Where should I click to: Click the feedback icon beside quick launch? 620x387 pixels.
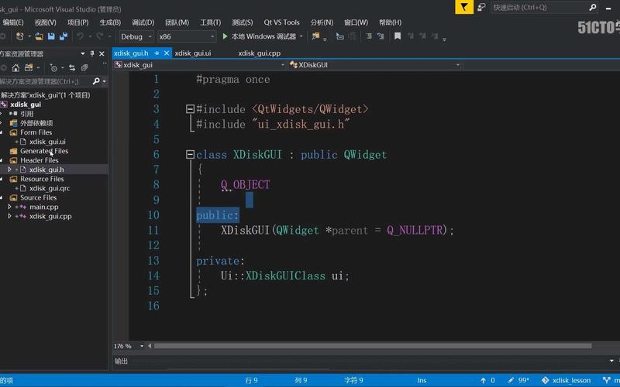pos(481,7)
